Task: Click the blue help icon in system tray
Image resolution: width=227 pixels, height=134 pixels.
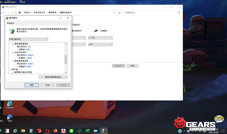Action: click(180, 131)
